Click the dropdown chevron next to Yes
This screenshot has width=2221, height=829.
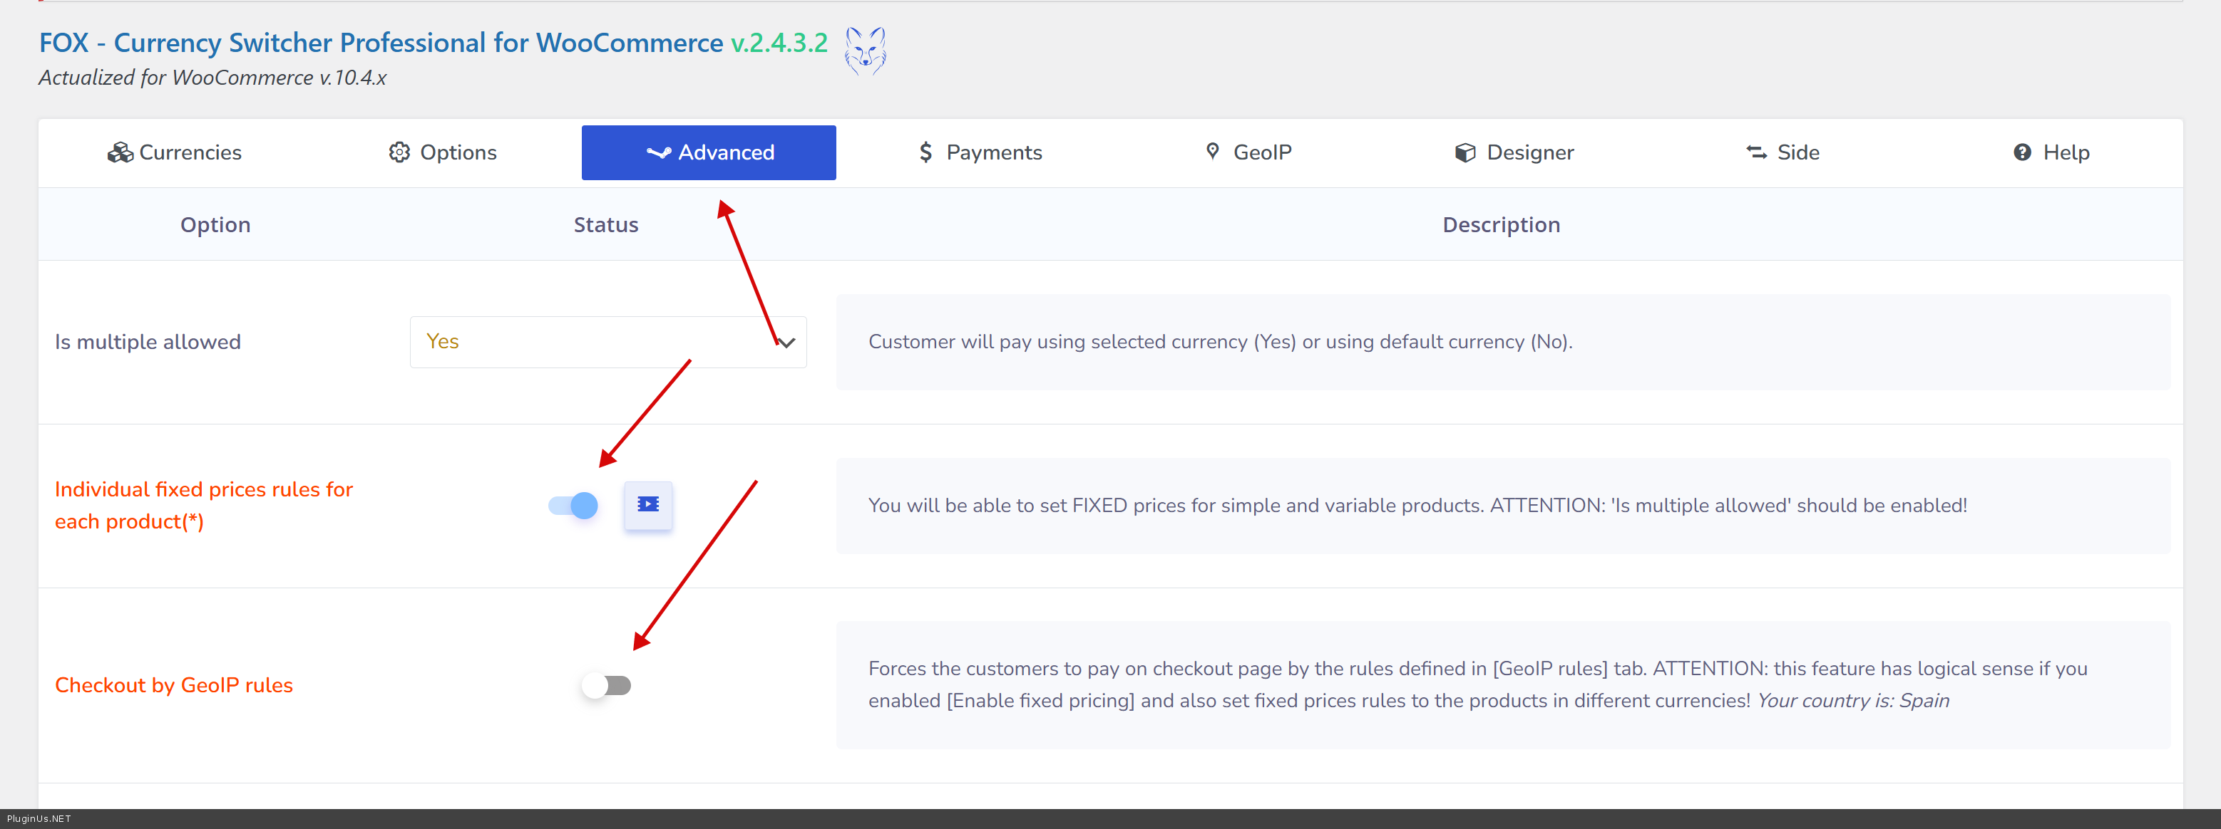click(x=786, y=343)
